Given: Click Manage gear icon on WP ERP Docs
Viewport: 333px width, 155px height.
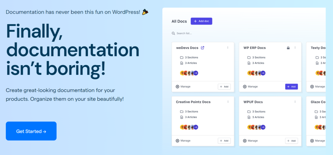Looking at the screenshot, I should pyautogui.click(x=245, y=87).
